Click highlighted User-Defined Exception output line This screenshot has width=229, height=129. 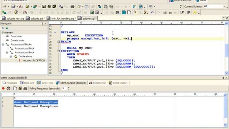click(x=36, y=102)
